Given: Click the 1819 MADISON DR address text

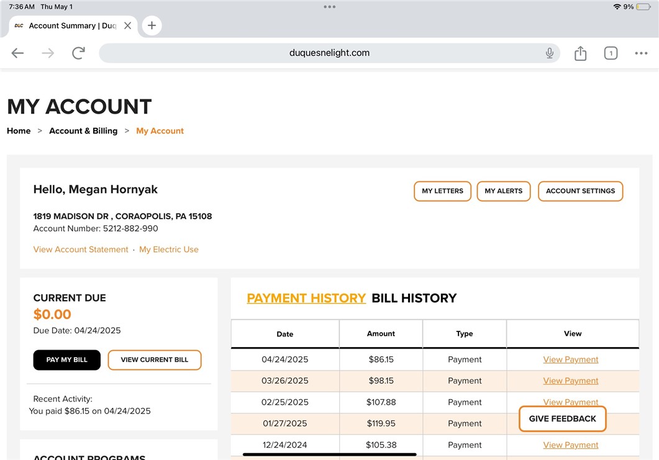Looking at the screenshot, I should click(x=123, y=217).
